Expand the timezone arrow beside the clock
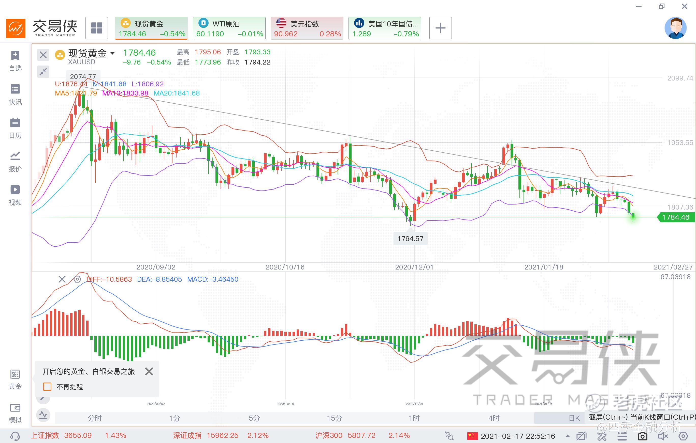The height and width of the screenshot is (443, 696). point(568,436)
